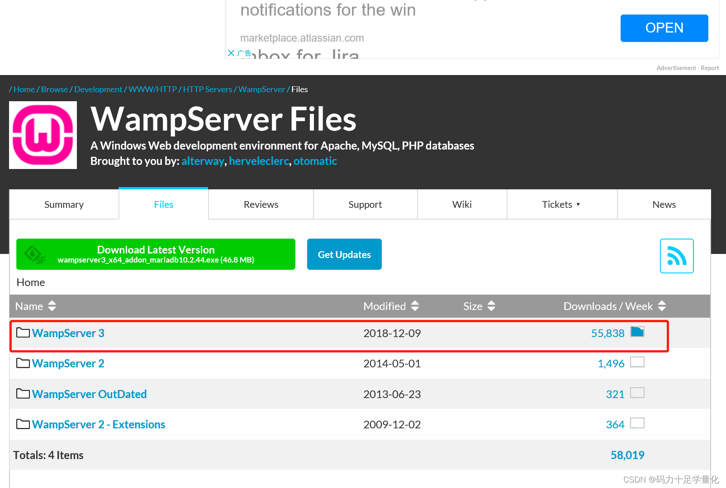The height and width of the screenshot is (488, 726).
Task: Open the News tab
Action: pos(664,204)
